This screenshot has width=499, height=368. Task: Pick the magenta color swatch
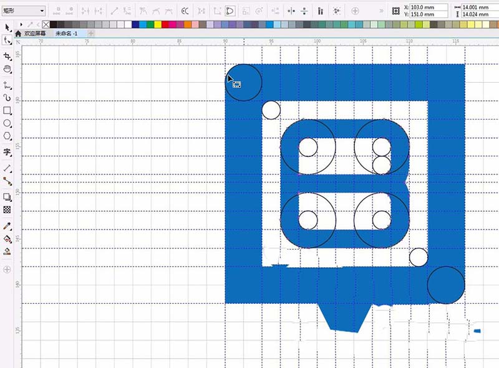pyautogui.click(x=173, y=24)
